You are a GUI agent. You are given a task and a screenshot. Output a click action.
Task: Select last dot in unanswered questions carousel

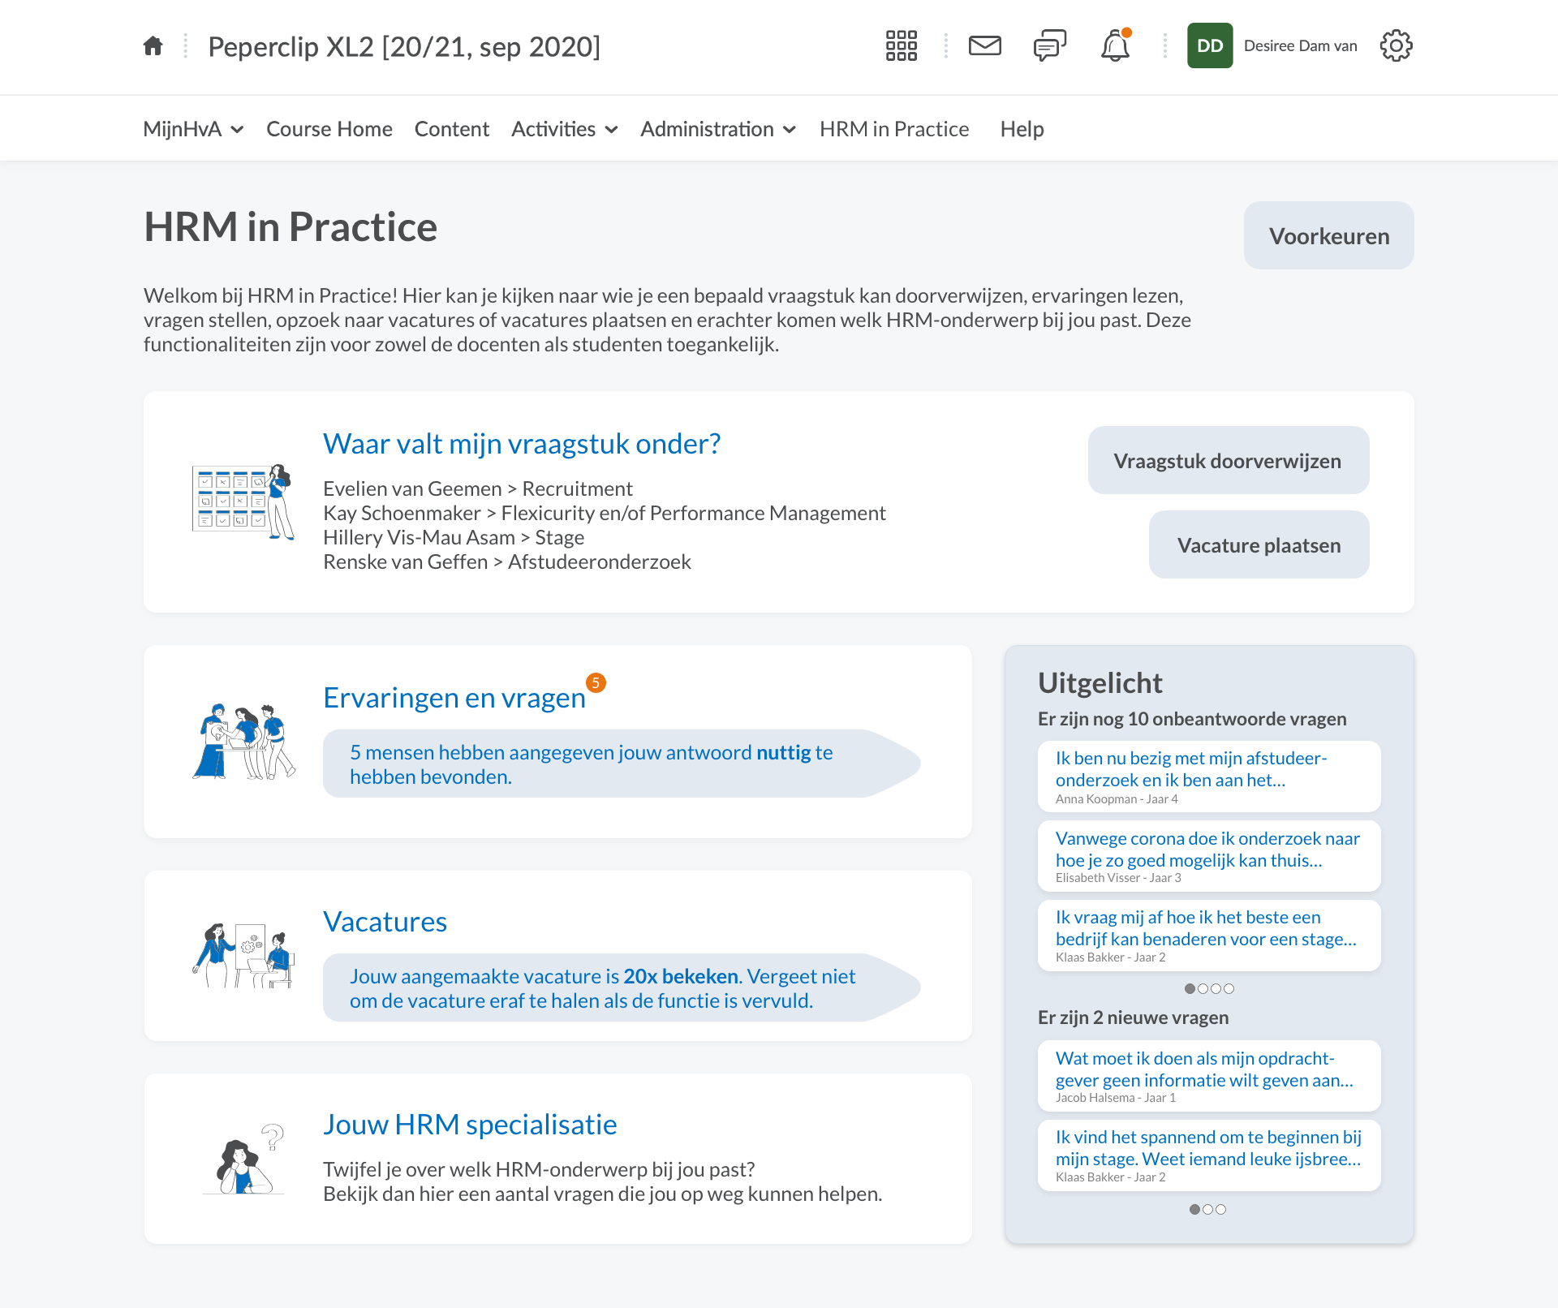pyautogui.click(x=1229, y=988)
